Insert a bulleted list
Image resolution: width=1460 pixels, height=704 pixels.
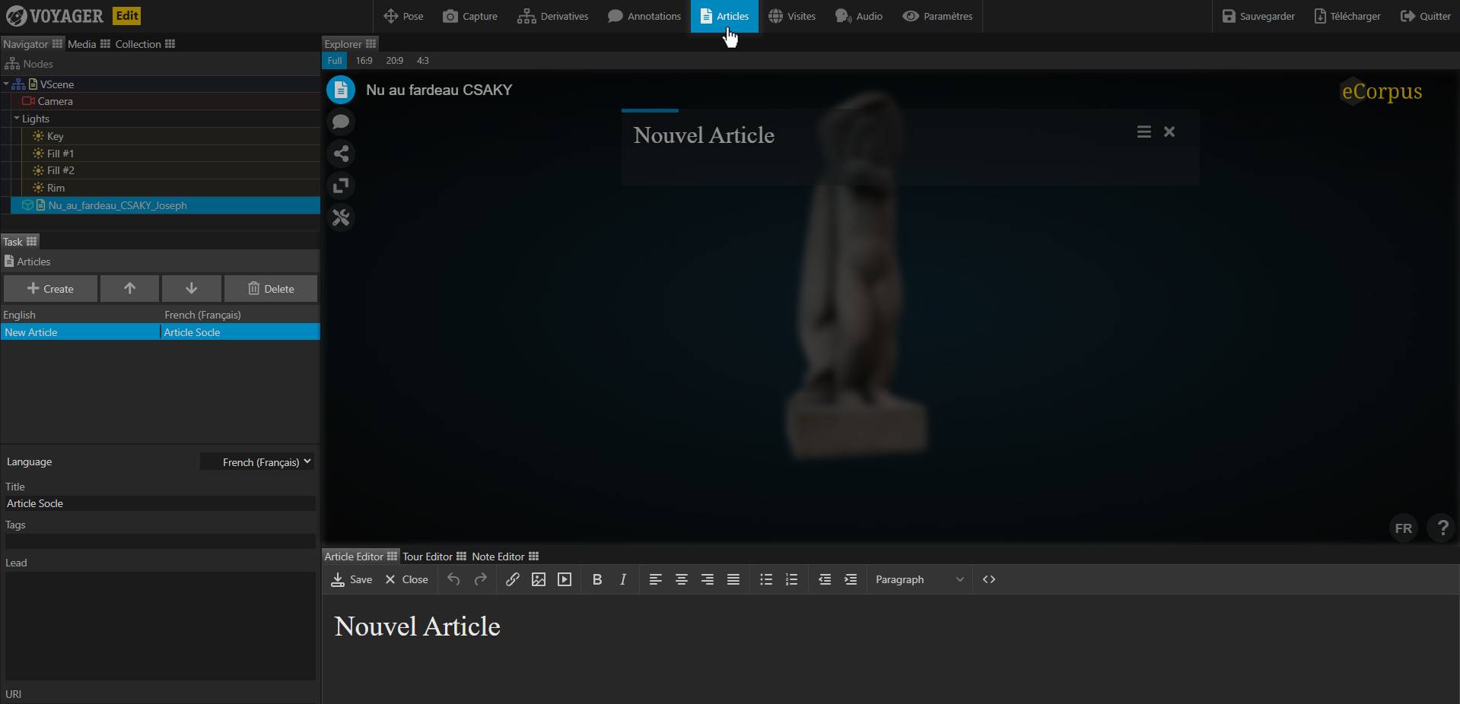tap(766, 579)
